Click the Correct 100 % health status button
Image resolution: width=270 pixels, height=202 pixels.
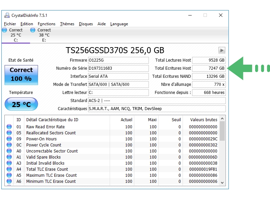(21, 75)
